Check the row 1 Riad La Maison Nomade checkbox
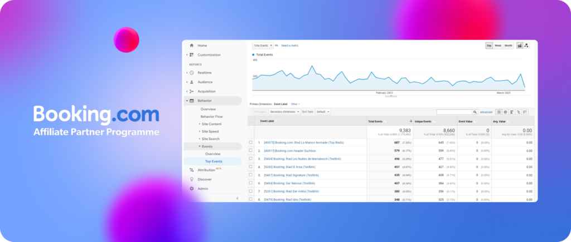 click(x=251, y=142)
